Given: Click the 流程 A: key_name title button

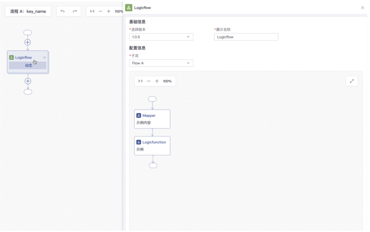Looking at the screenshot, I should (28, 11).
